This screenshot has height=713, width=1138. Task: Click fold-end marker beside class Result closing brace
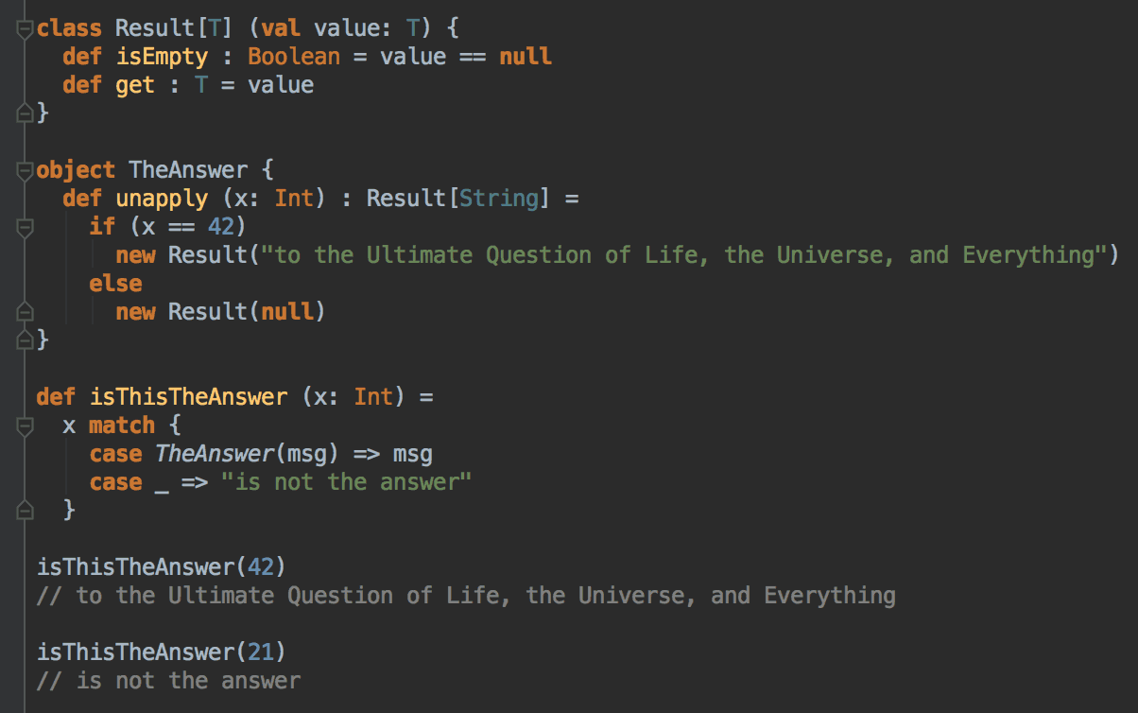pos(25,113)
